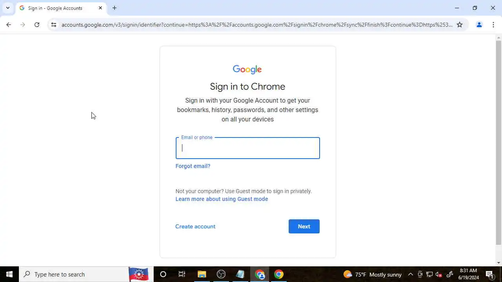Launch Cortana circle icon on taskbar
This screenshot has width=502, height=282.
tap(163, 274)
